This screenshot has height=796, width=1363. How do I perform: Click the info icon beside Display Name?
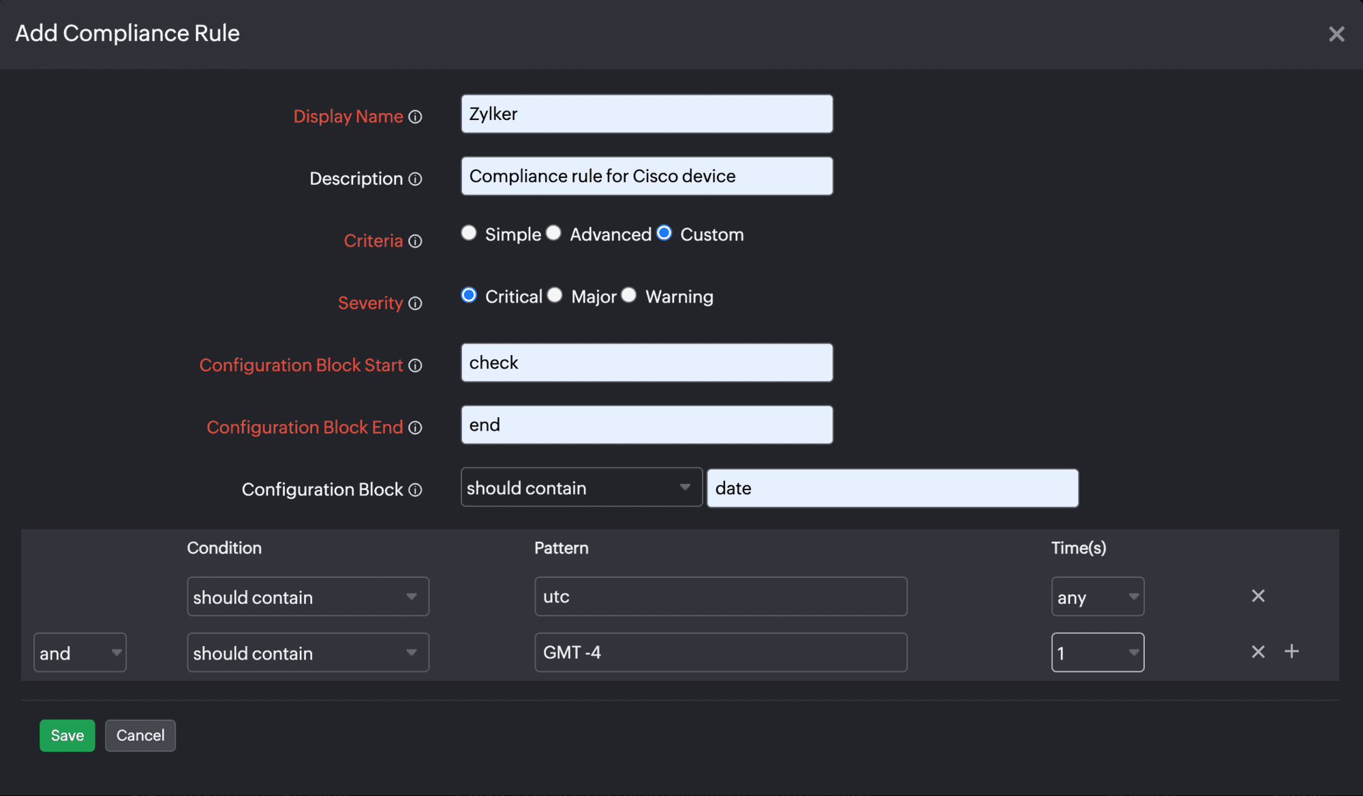(416, 117)
